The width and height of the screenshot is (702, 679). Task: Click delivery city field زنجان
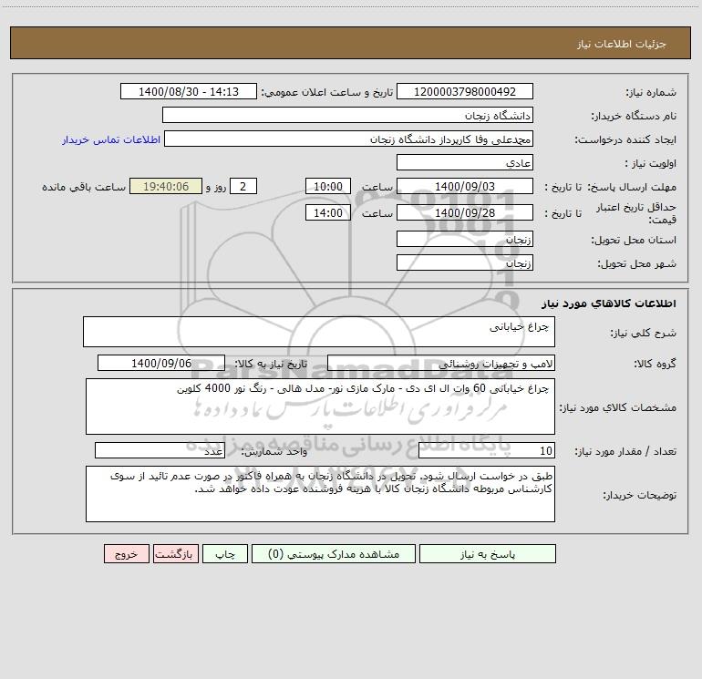(465, 262)
